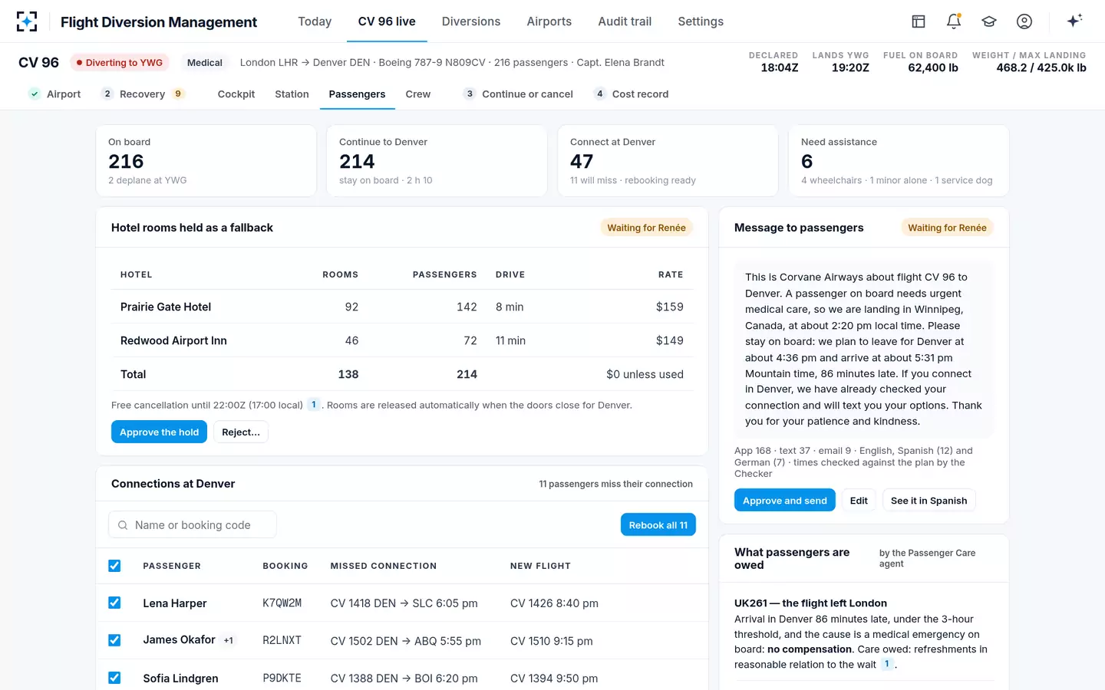
Task: Click See it in Spanish
Action: (x=929, y=501)
